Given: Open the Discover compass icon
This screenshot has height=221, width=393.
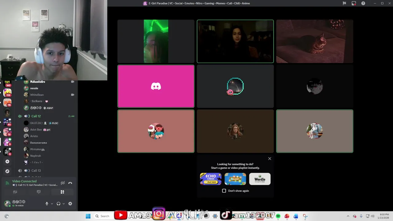Looking at the screenshot, I should click(7, 171).
